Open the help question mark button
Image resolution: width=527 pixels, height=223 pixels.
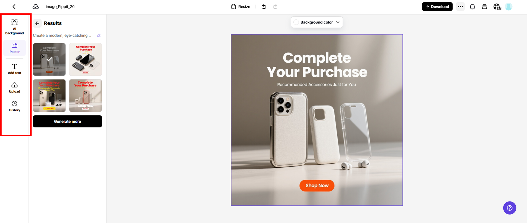tap(509, 208)
